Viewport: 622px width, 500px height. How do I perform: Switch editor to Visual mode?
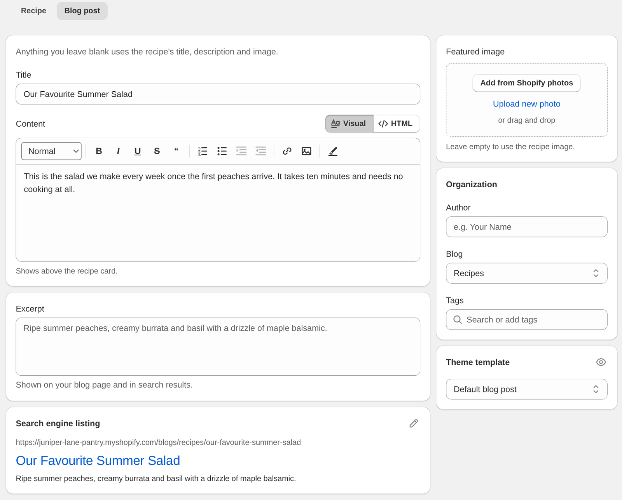coord(349,124)
